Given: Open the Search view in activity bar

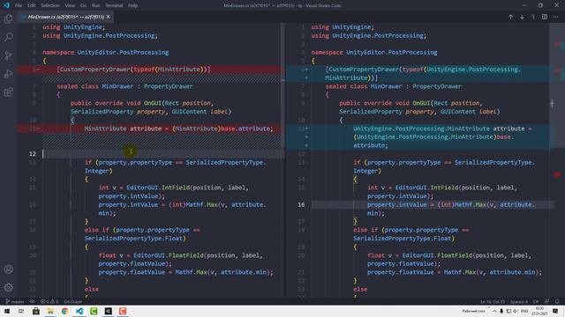Looking at the screenshot, I should (x=8, y=37).
